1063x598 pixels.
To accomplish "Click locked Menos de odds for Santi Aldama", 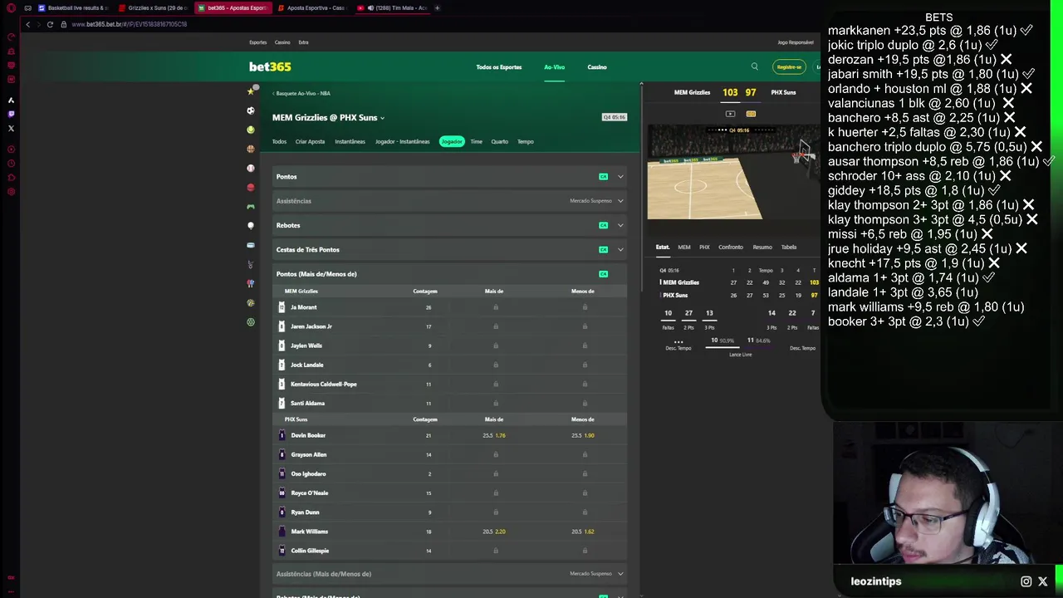I will click(585, 403).
